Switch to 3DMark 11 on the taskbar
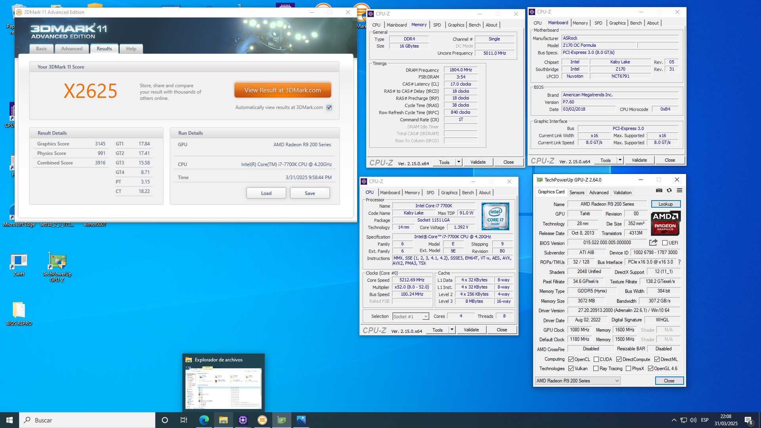 pyautogui.click(x=262, y=420)
